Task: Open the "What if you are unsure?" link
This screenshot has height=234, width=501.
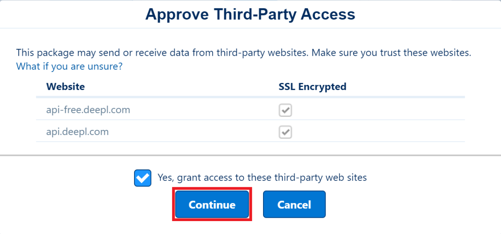Action: pyautogui.click(x=69, y=66)
